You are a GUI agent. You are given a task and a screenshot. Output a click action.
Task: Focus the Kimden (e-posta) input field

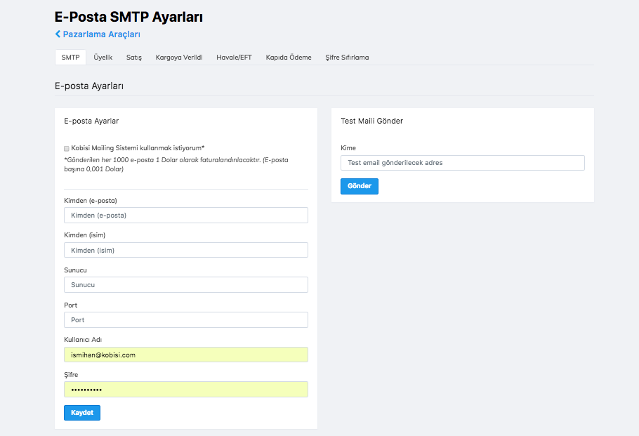(185, 216)
